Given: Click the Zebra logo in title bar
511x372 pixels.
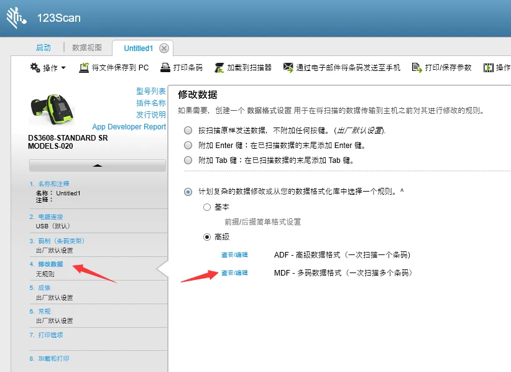Looking at the screenshot, I should 16,18.
